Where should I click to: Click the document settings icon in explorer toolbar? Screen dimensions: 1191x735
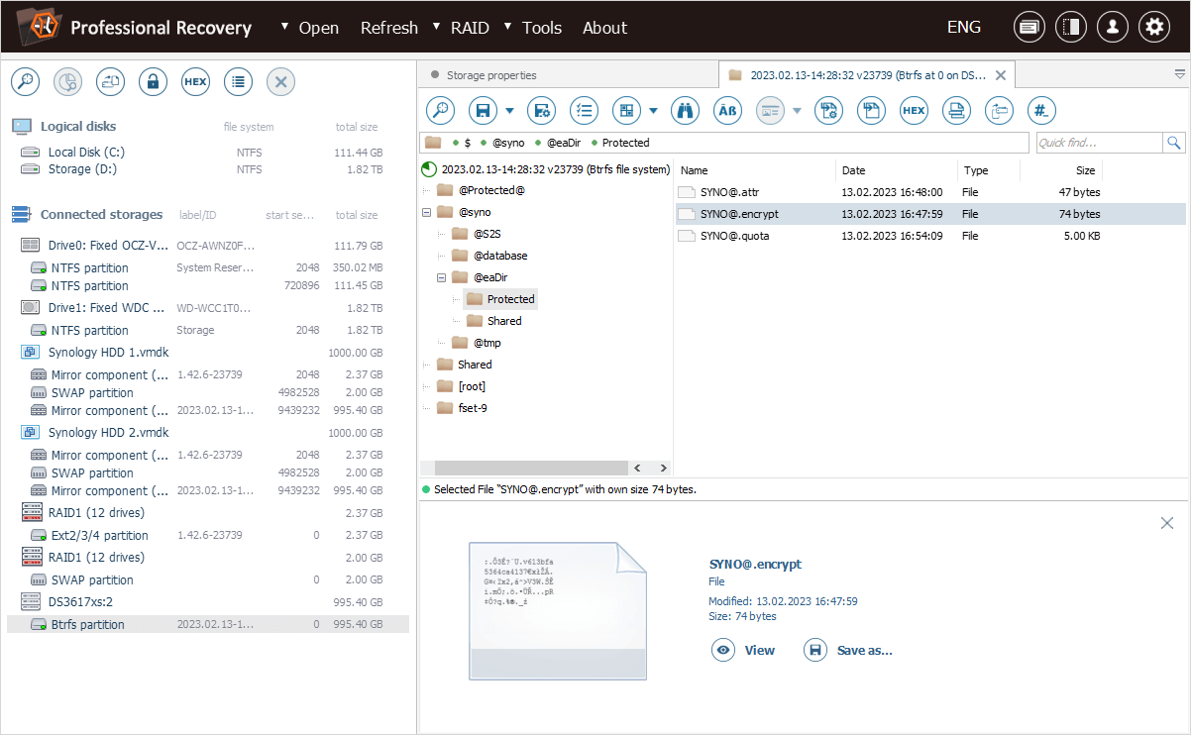[x=829, y=111]
